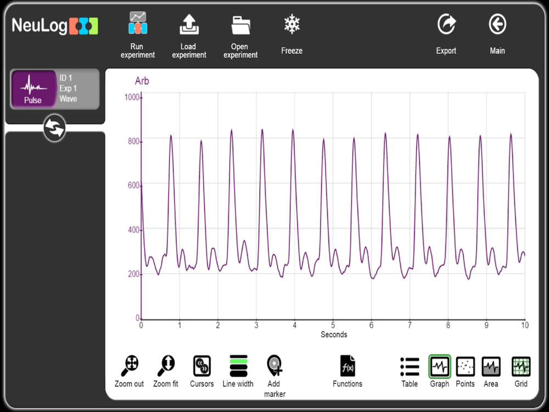Show the data Table
Viewport: 549px width, 412px height.
pyautogui.click(x=410, y=367)
